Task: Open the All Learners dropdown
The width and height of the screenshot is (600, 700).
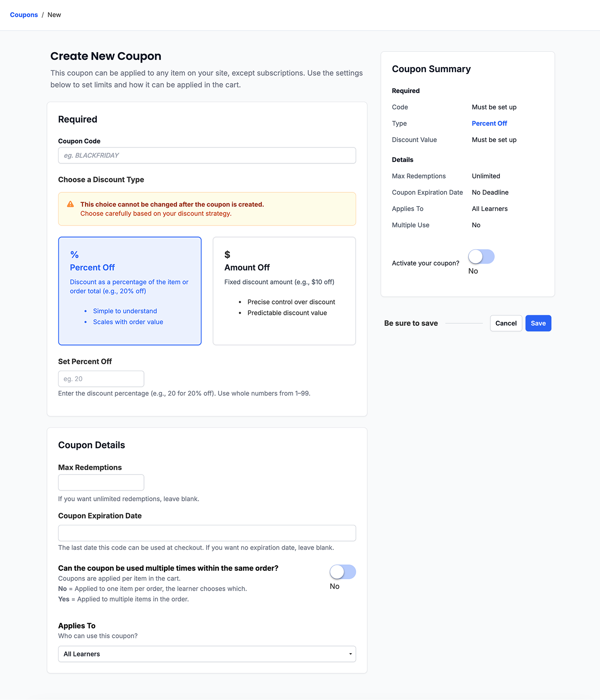Action: pyautogui.click(x=207, y=654)
